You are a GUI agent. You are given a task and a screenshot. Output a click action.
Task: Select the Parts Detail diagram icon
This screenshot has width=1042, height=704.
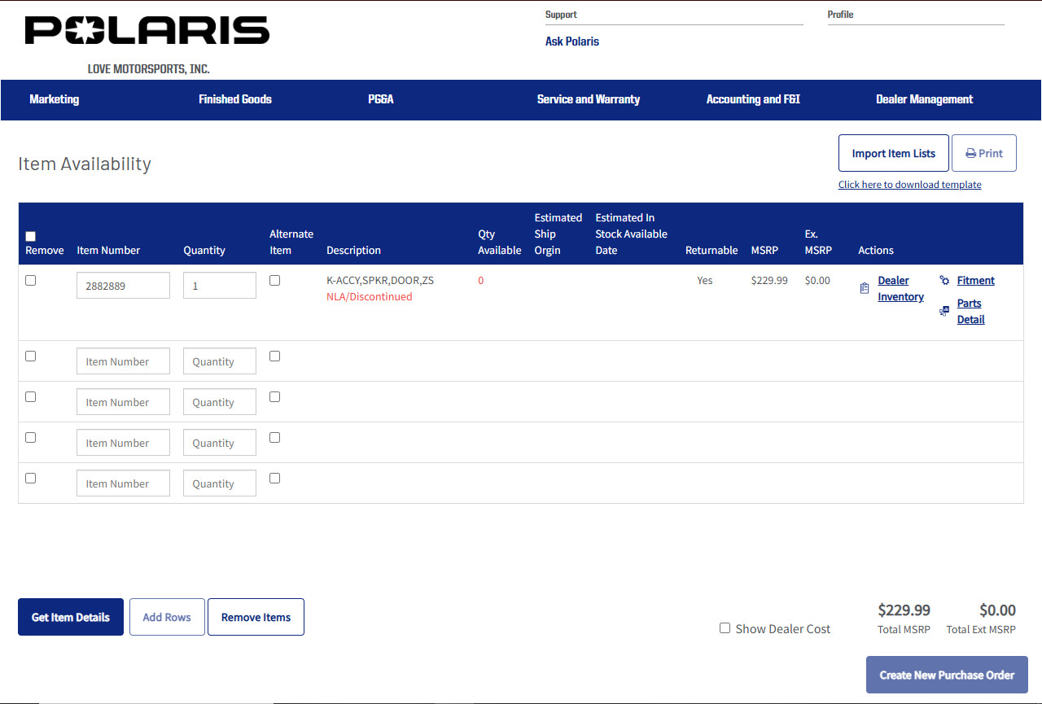(944, 310)
